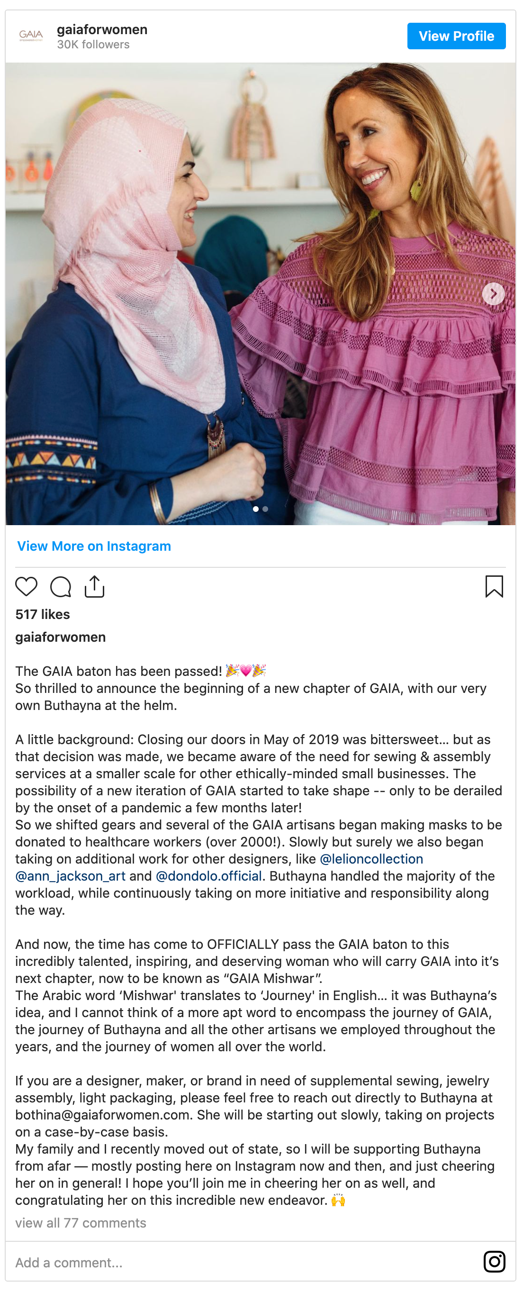523x1292 pixels.
Task: Like the post with heart icon
Action: pos(26,586)
